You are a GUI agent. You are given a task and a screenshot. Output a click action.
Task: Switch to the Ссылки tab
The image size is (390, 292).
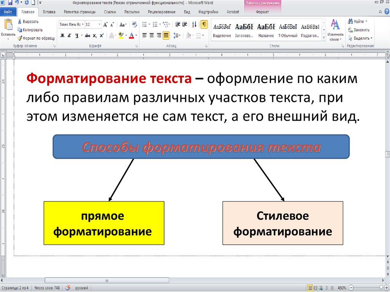click(x=110, y=12)
